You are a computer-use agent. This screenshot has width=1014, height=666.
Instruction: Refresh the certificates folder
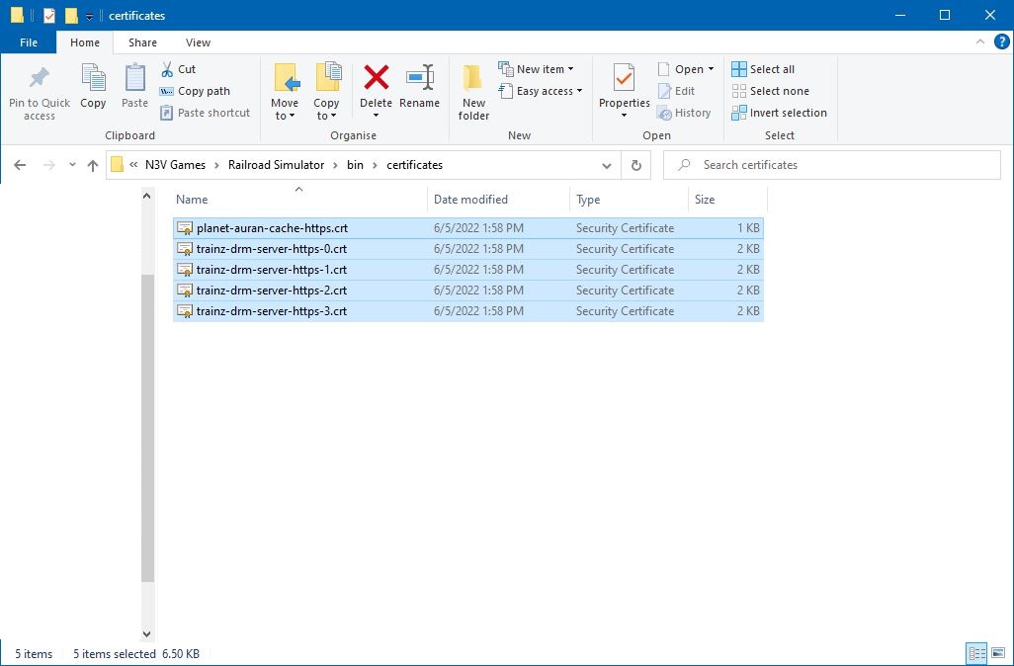[x=636, y=166]
